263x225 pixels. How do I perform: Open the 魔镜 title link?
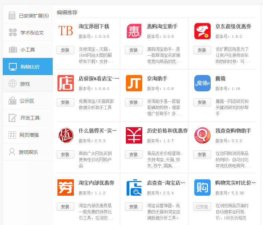tap(220, 78)
